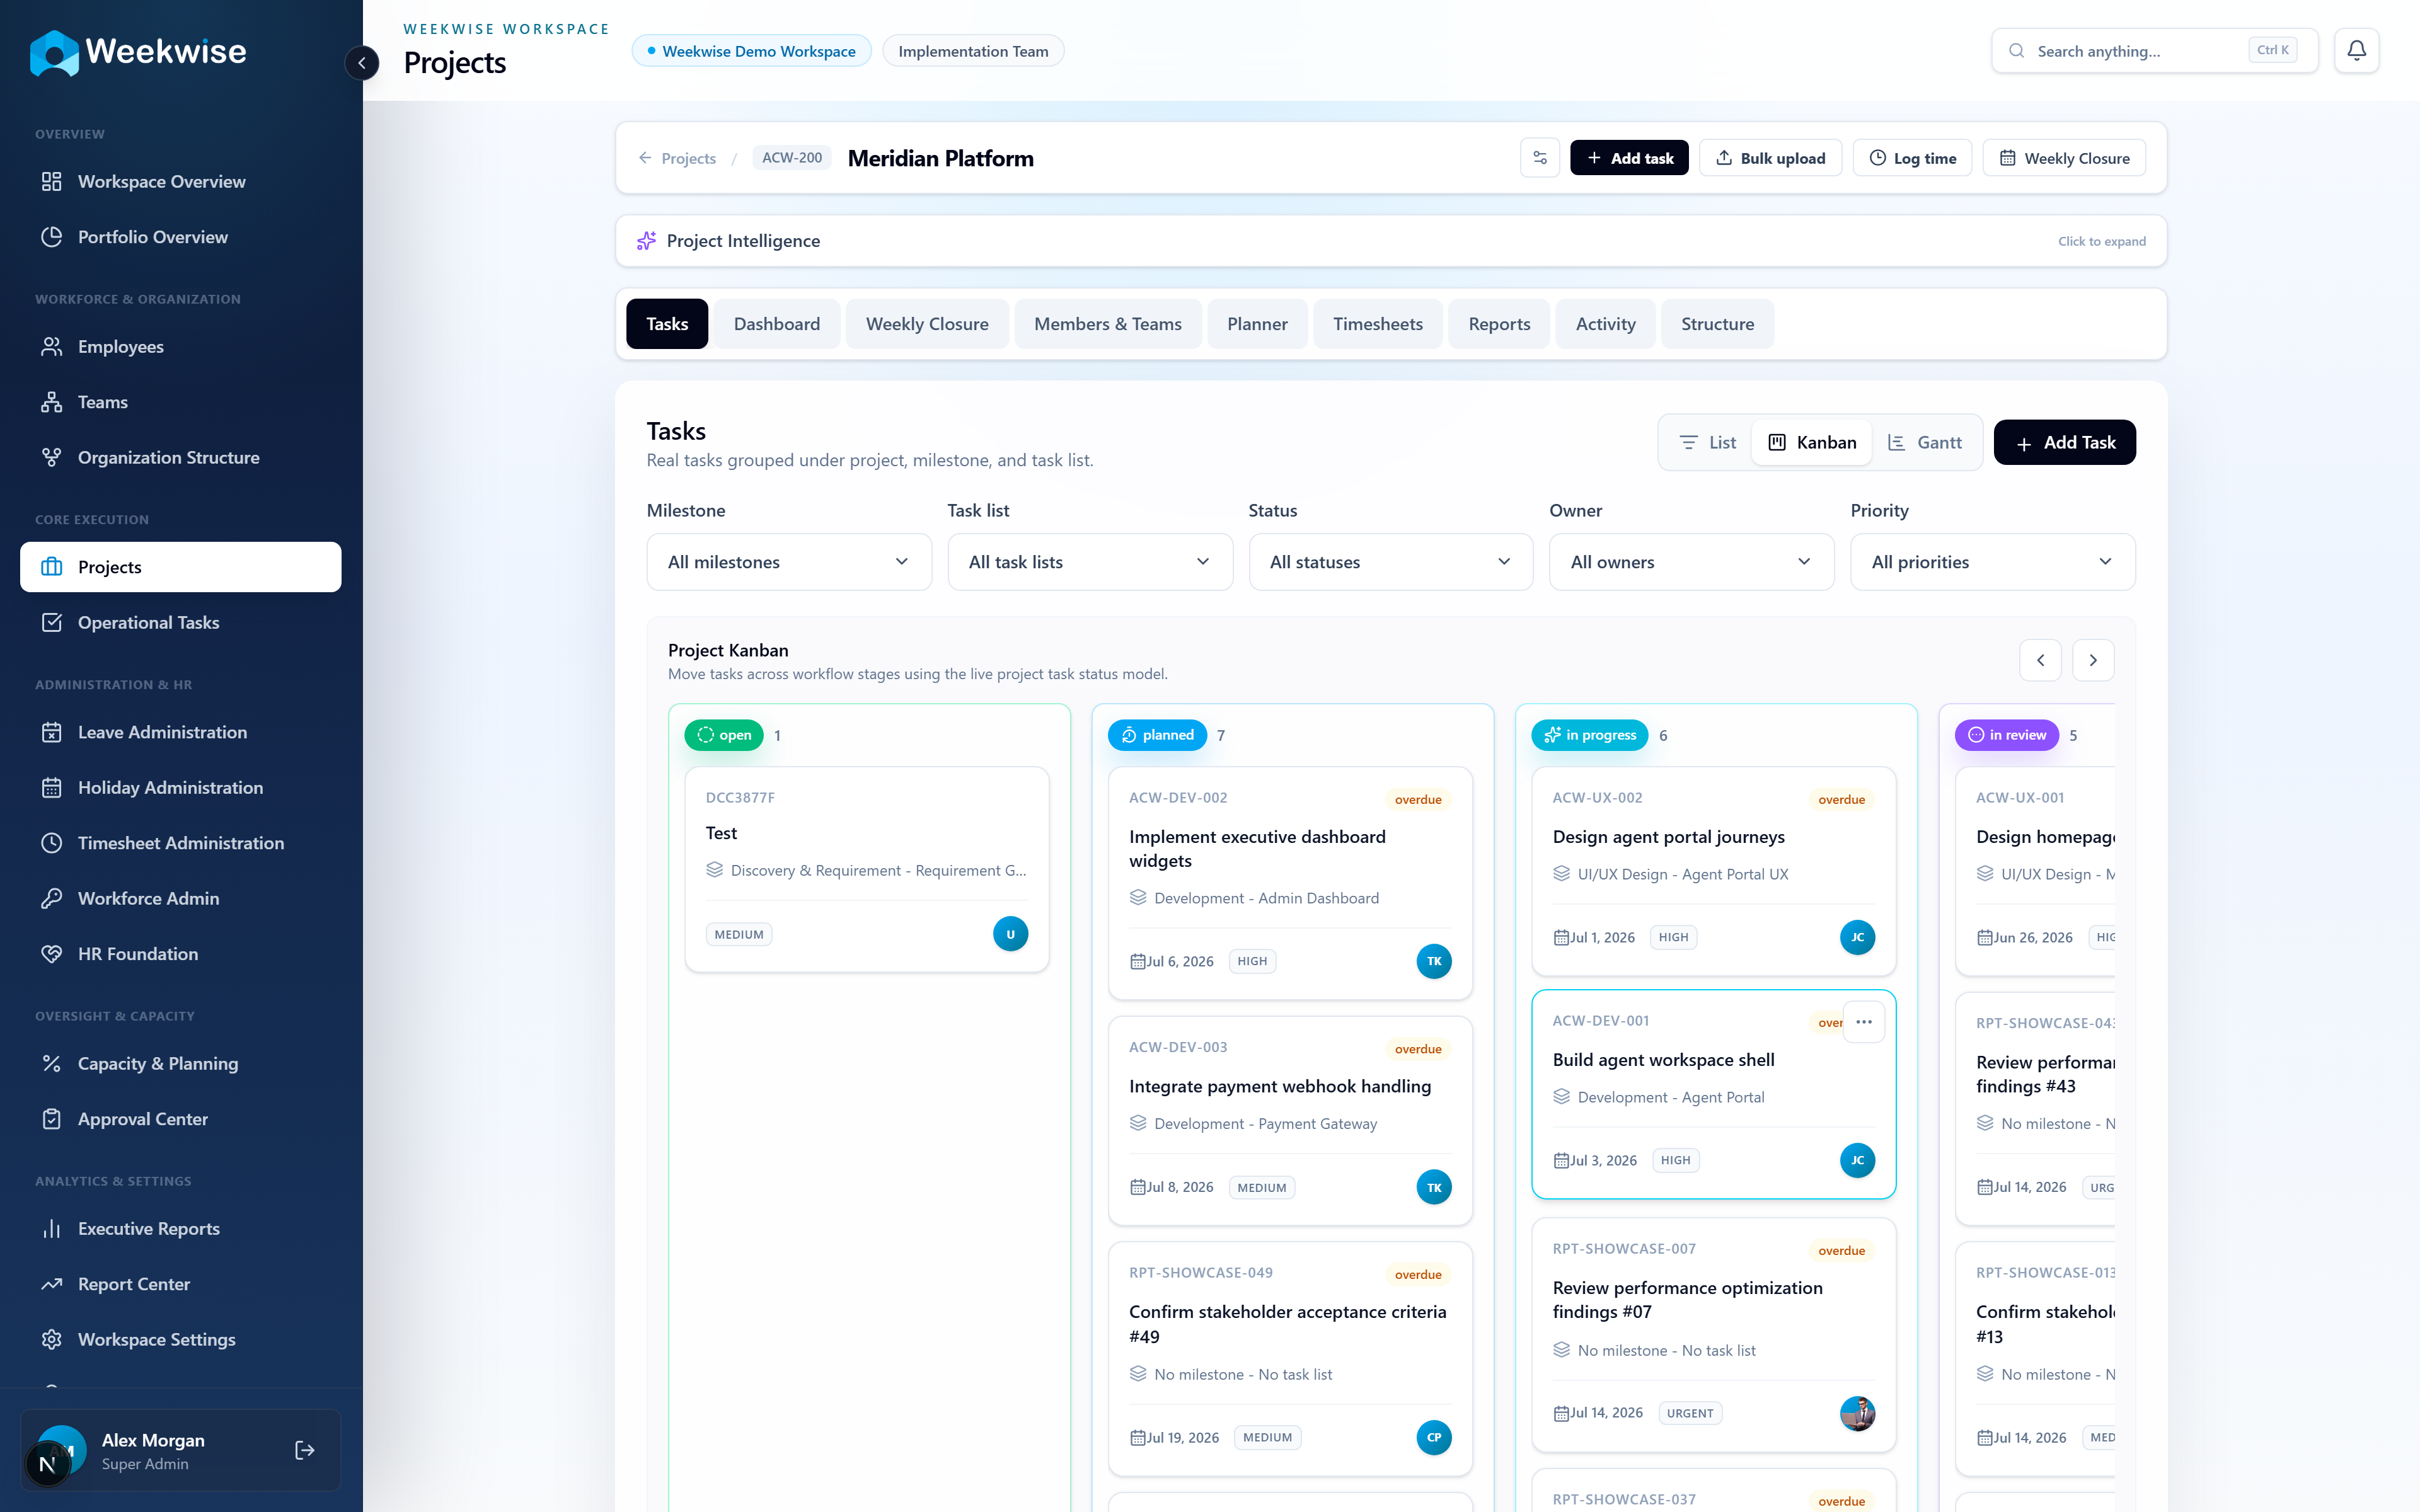Open the Task list filter dropdown

pos(1090,562)
